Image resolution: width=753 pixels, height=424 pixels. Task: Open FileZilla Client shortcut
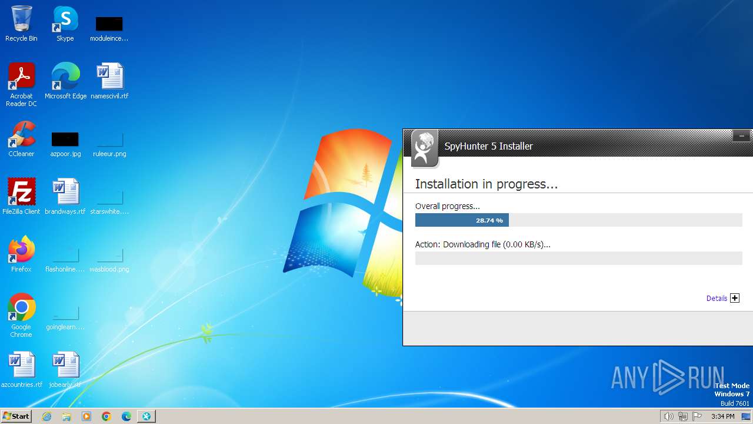pyautogui.click(x=21, y=197)
